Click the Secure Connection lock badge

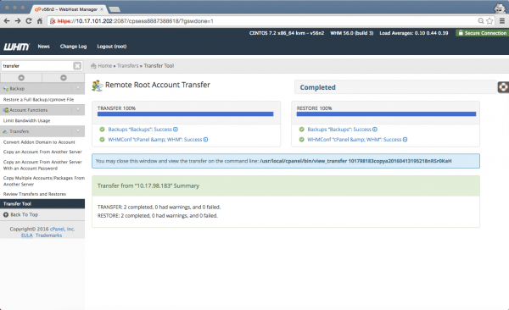coord(482,33)
